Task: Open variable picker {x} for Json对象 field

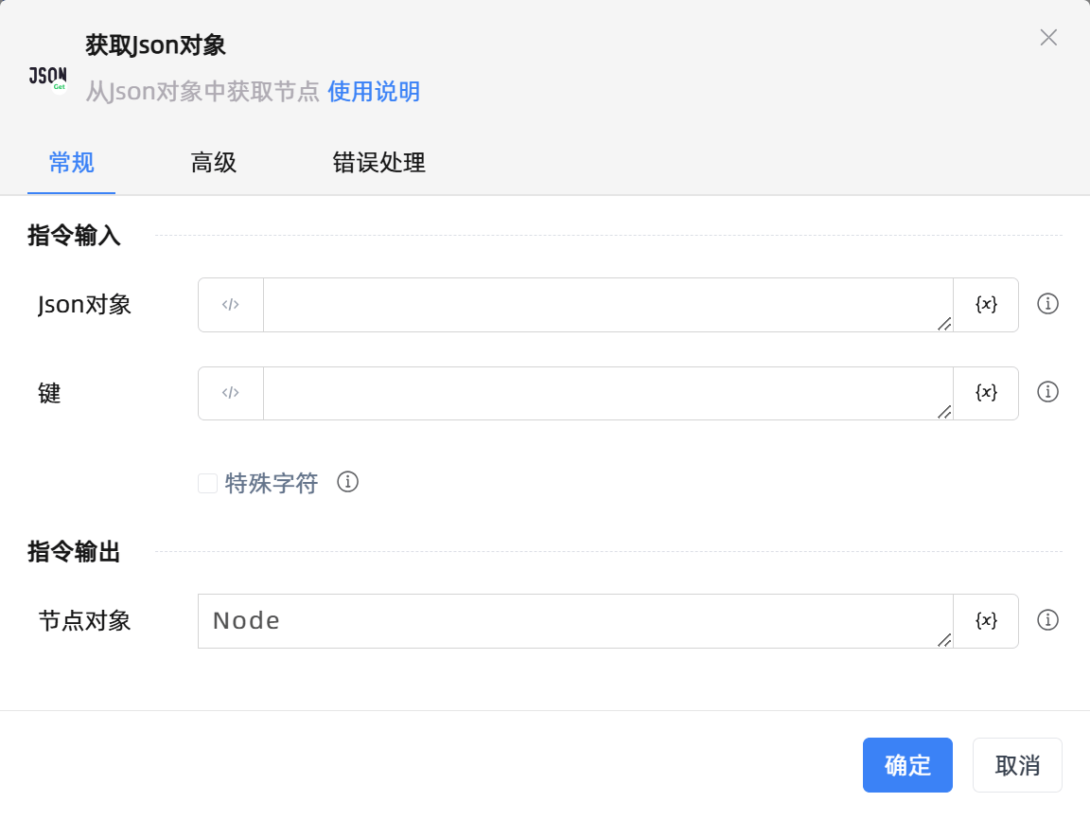Action: tap(986, 304)
